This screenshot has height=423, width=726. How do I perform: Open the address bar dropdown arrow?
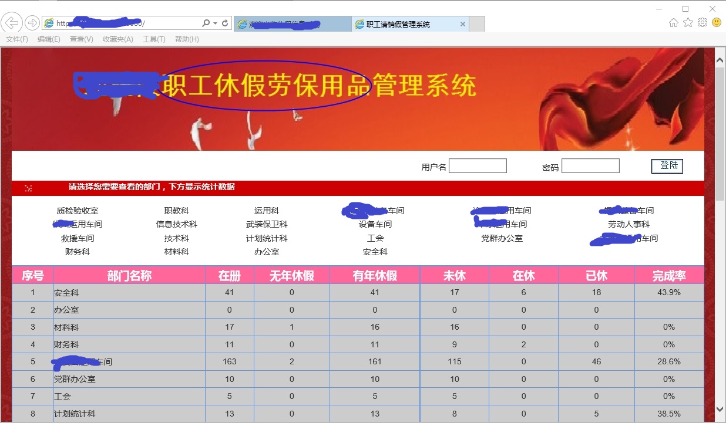point(216,23)
